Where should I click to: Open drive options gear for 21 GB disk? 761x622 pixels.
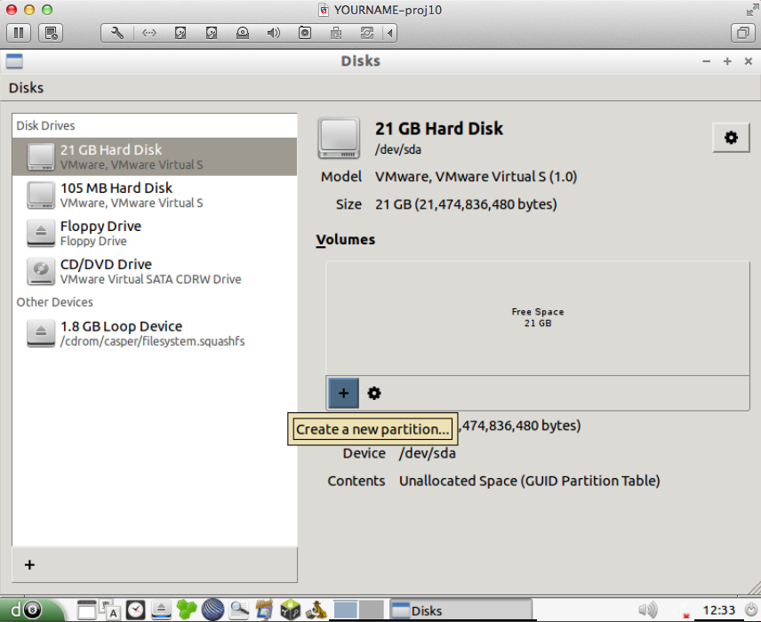click(731, 138)
